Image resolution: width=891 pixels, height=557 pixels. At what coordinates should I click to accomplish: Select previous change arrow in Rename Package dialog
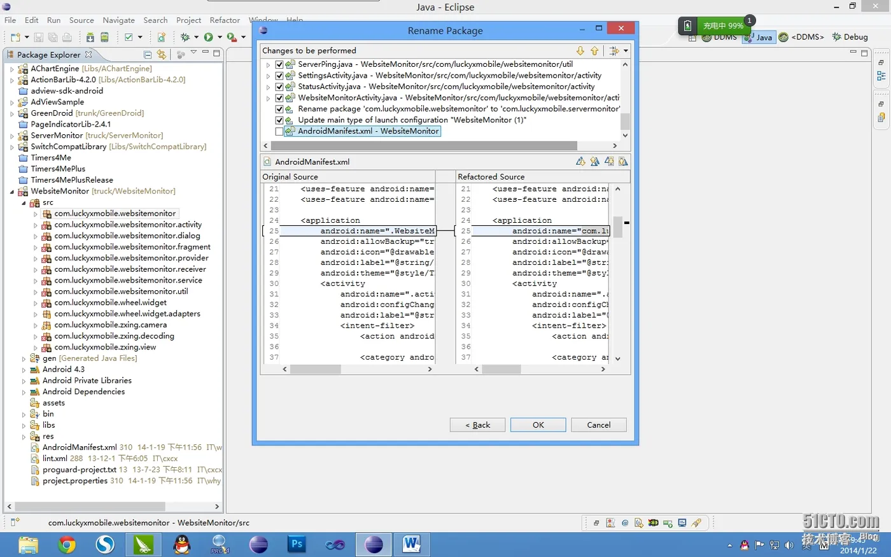tap(594, 51)
